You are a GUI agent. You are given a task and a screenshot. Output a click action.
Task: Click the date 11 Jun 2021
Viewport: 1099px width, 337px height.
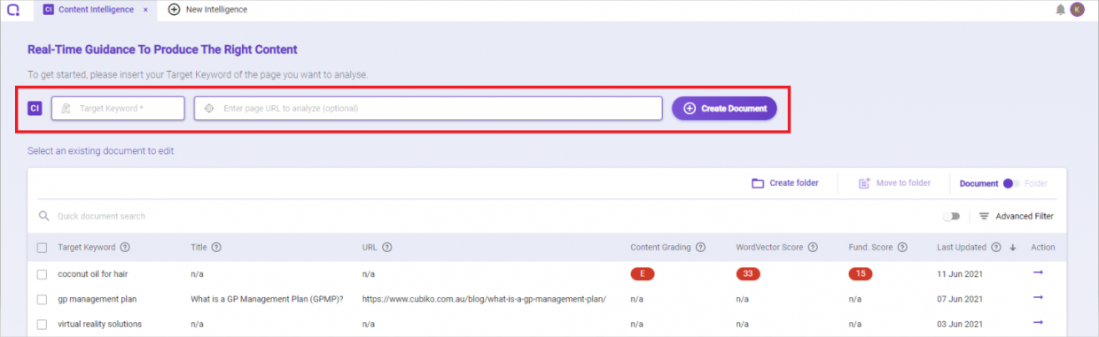[x=960, y=274]
